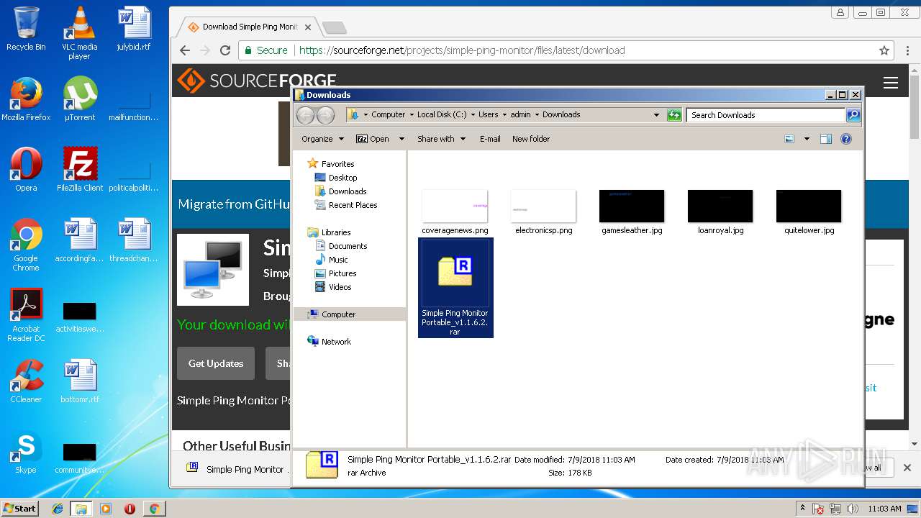The width and height of the screenshot is (921, 518).
Task: Toggle the Explorer preview pane
Action: [826, 139]
